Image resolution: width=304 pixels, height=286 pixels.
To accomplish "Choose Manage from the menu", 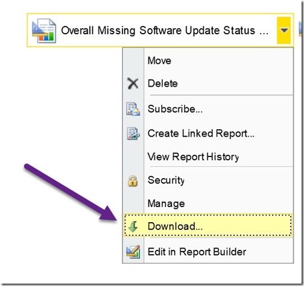I will tap(166, 204).
